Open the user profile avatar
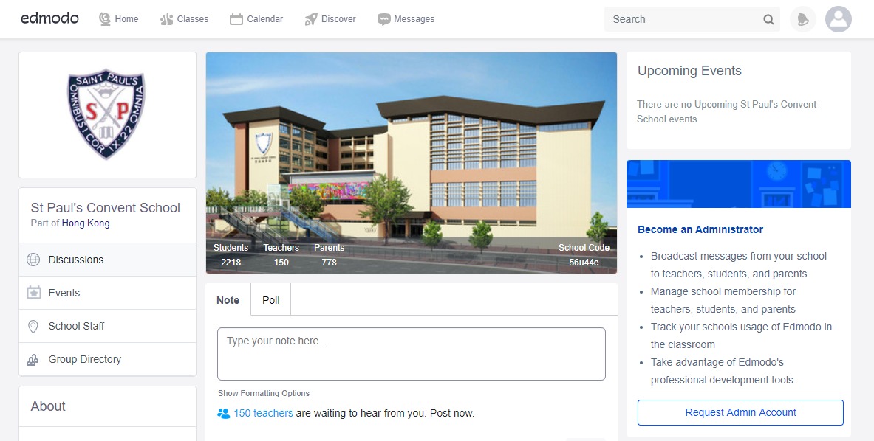The image size is (874, 441). (839, 19)
